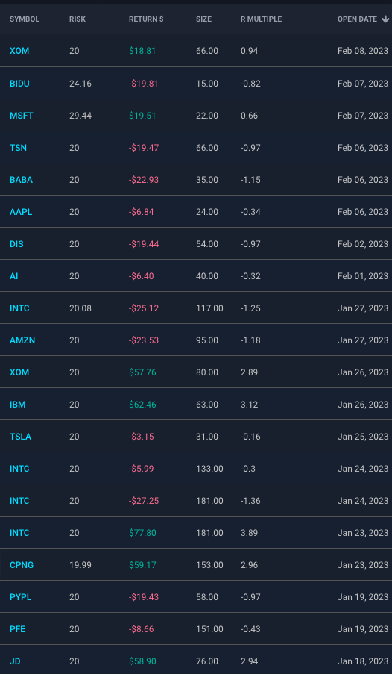This screenshot has height=674, width=392.
Task: Open the PFE symbol link
Action: click(x=18, y=629)
